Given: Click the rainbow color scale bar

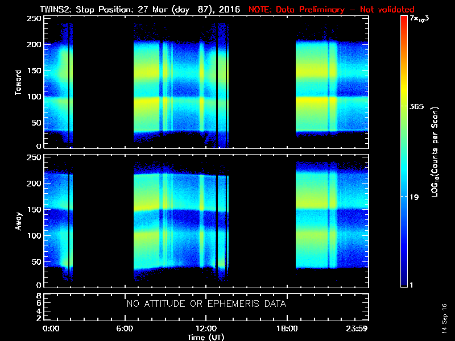Looking at the screenshot, I should [404, 151].
